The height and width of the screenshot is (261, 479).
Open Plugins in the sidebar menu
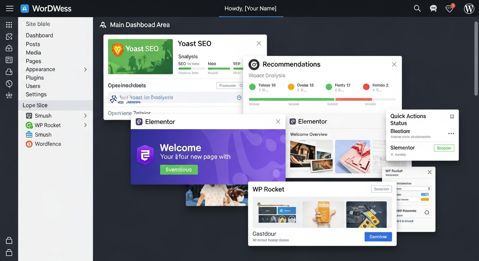35,78
